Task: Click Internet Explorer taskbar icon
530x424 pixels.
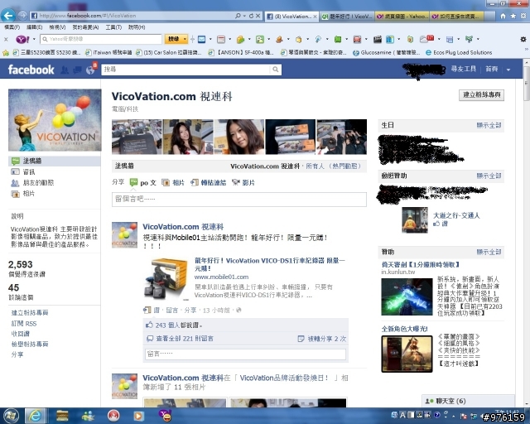Action: click(35, 416)
